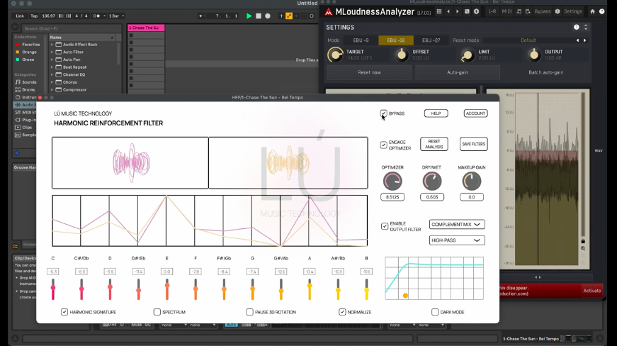Click the MLoudnessAnalyzer home icon

[592, 12]
